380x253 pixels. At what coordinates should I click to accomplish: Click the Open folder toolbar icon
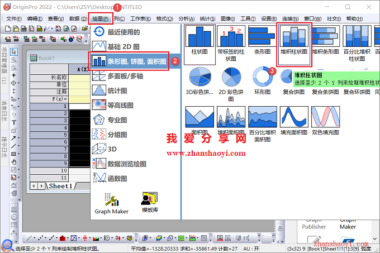point(84,29)
